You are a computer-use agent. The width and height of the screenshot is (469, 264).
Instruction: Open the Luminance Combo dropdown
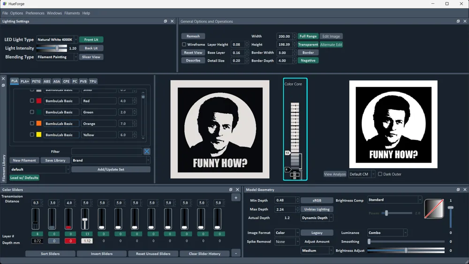pyautogui.click(x=387, y=233)
